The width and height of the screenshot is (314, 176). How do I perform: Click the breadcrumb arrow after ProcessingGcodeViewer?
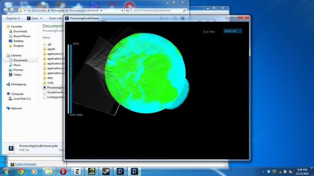101,11
